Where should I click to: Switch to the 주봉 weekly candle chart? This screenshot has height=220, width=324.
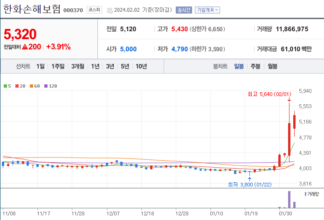tap(255, 66)
